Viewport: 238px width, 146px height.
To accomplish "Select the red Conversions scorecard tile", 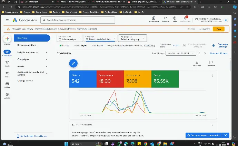I will 110,79.
